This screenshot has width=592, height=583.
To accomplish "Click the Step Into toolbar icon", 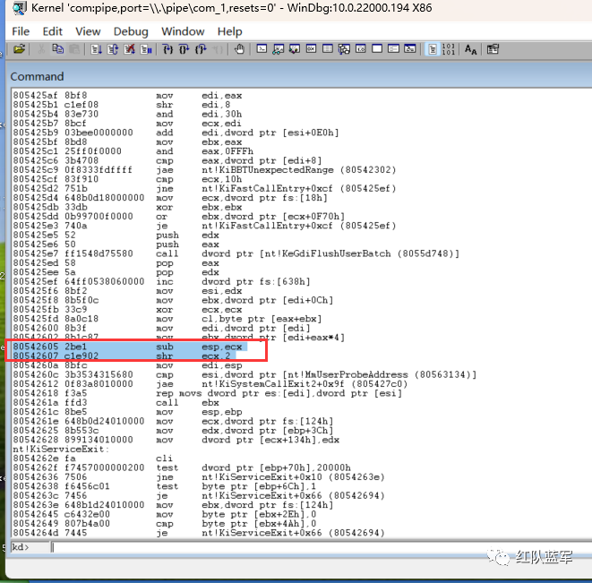I will pyautogui.click(x=167, y=49).
